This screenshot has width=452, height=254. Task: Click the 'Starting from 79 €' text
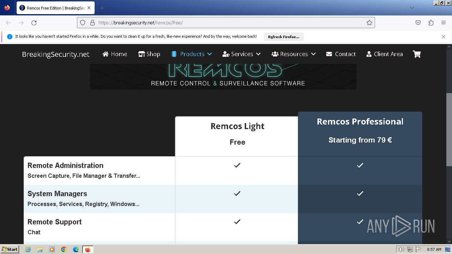pyautogui.click(x=360, y=140)
